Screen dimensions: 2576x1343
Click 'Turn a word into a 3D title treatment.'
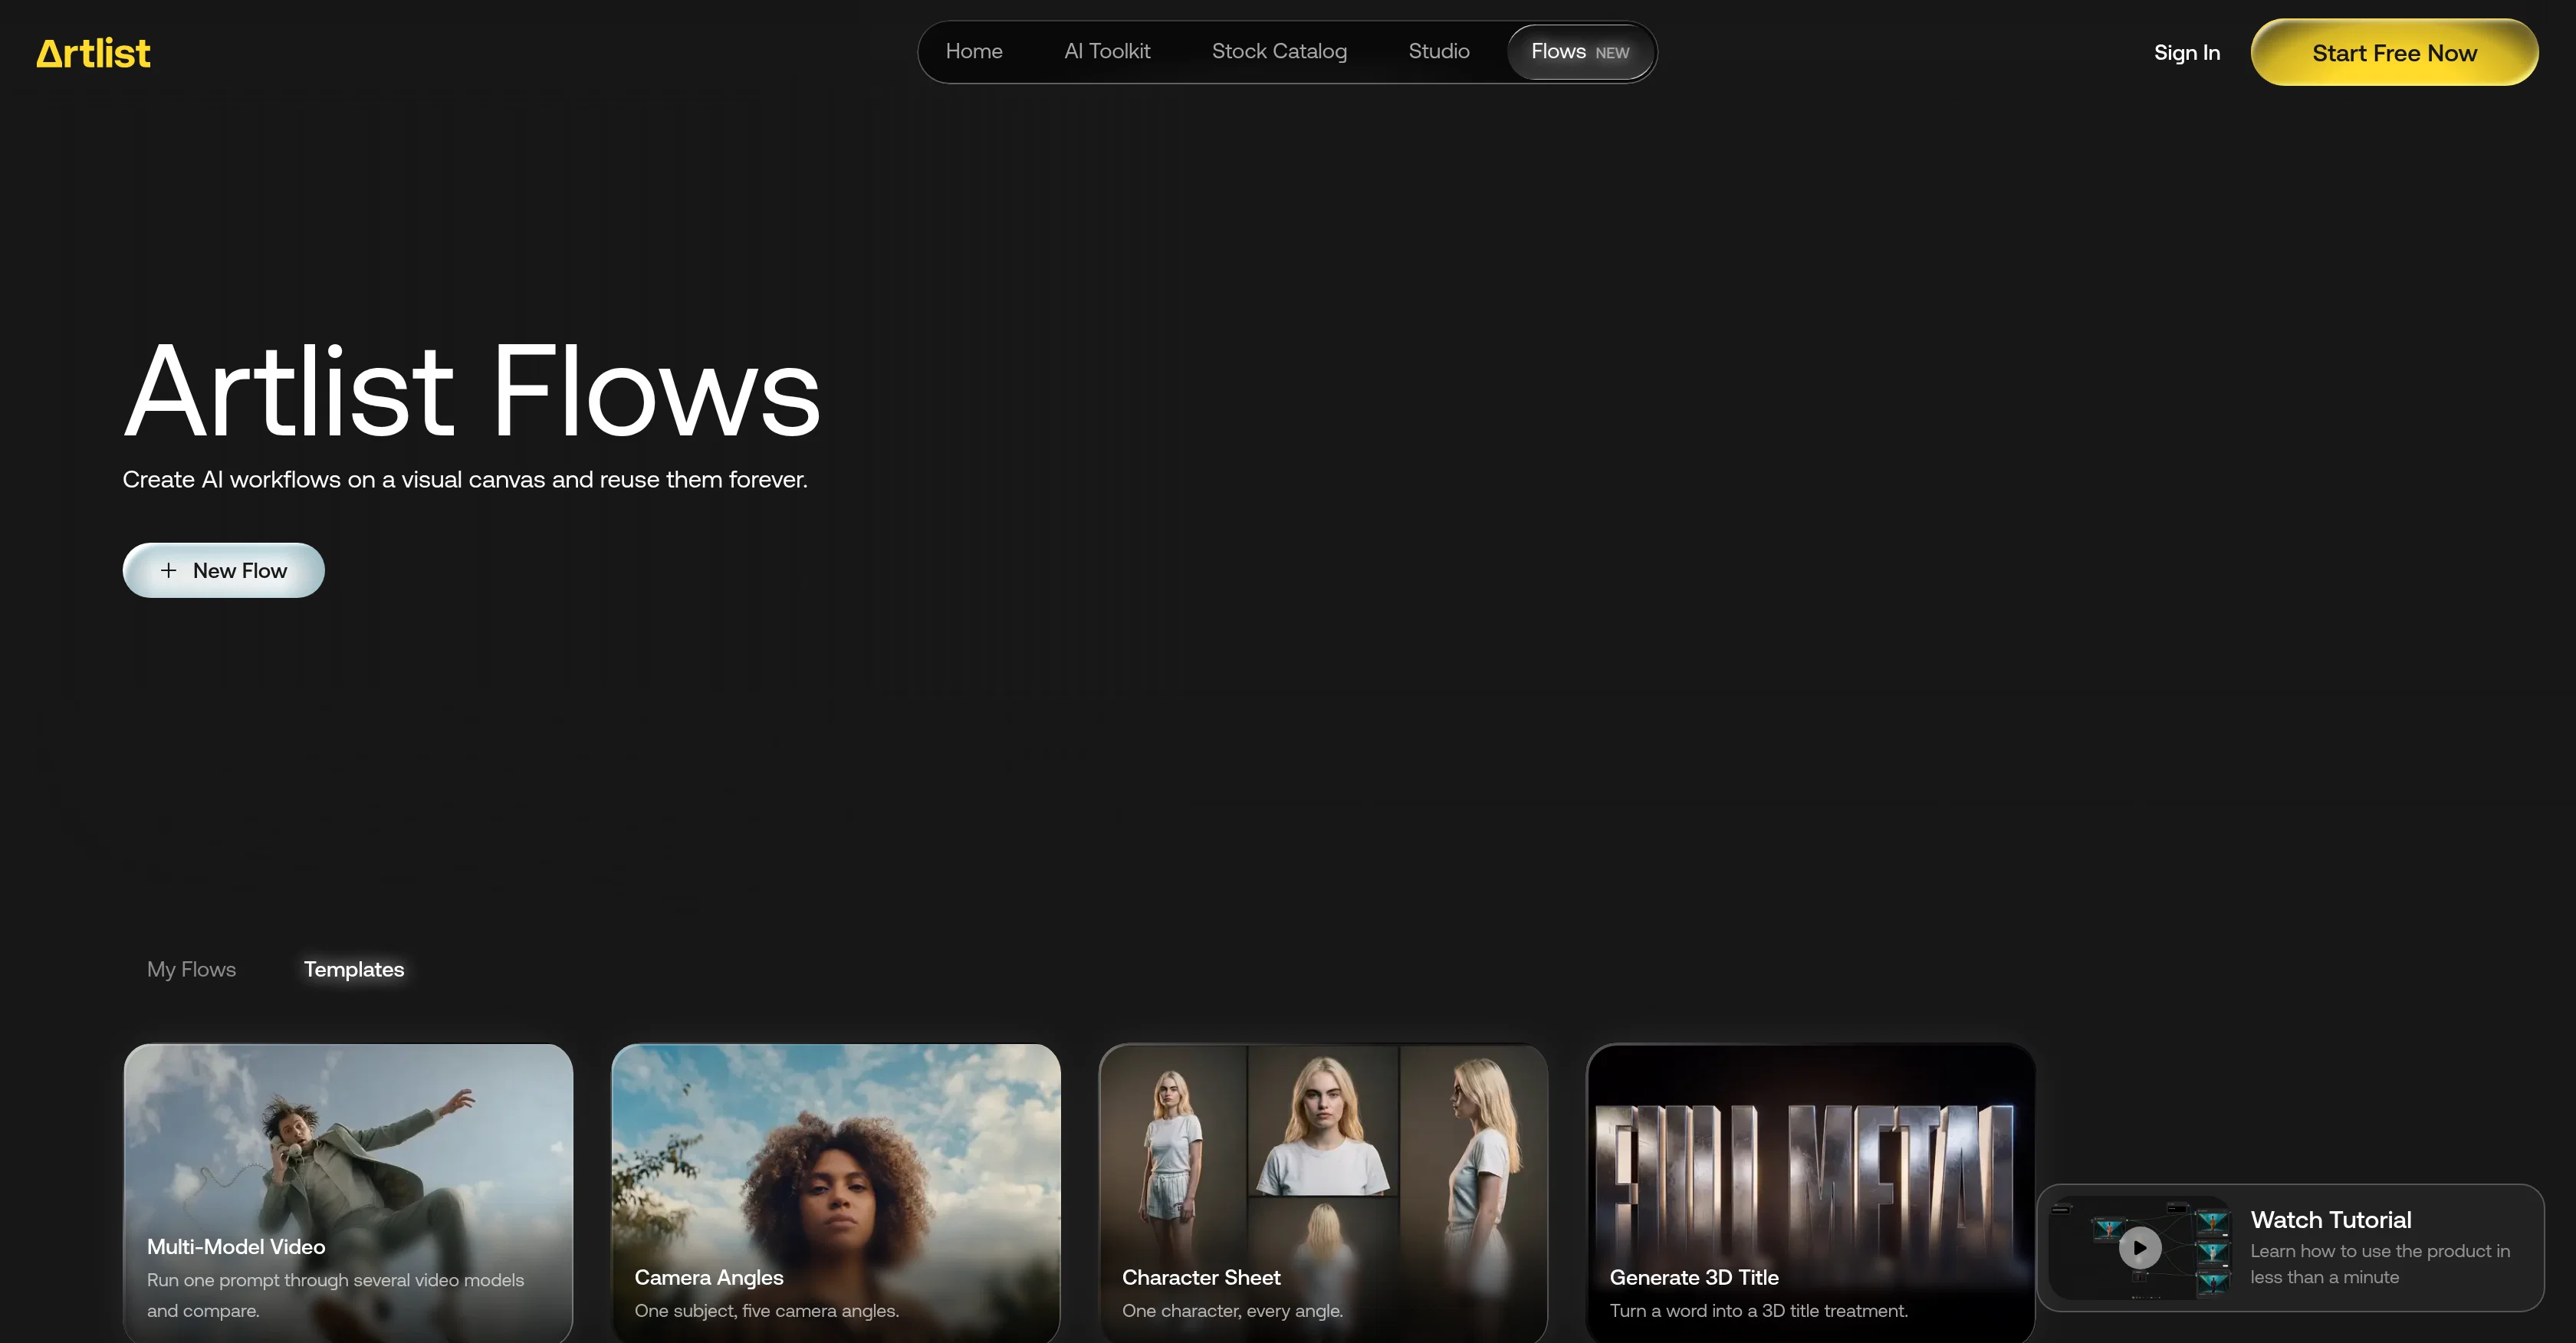coord(1759,1310)
